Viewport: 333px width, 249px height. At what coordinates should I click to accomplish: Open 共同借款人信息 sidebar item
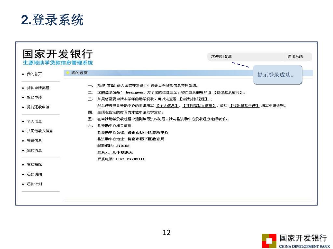click(x=40, y=131)
